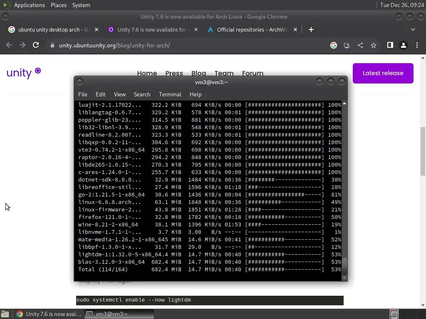Switch to ubuntu unity desktop arch tab

point(53,29)
